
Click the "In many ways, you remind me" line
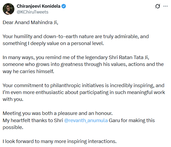click(x=82, y=57)
